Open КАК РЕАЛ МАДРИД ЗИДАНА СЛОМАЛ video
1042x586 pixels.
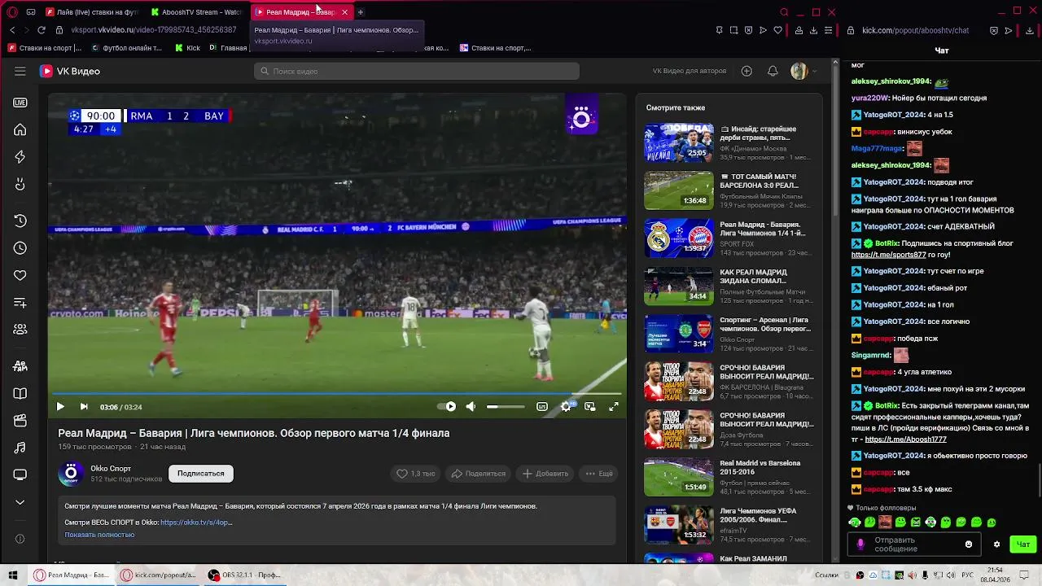729,286
